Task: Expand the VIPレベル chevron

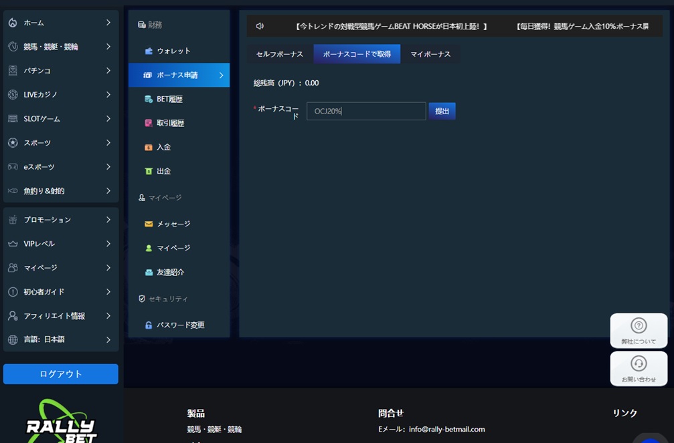Action: tap(108, 243)
